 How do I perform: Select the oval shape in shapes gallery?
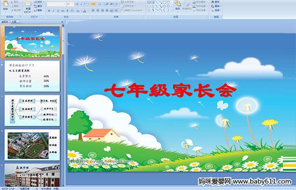click(168, 2)
